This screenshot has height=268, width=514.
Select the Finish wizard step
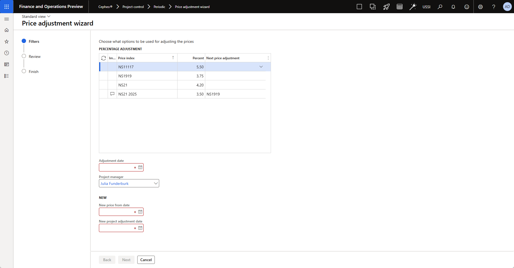coord(33,72)
